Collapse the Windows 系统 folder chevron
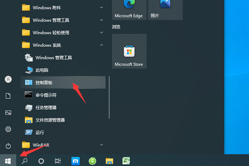 [102, 45]
